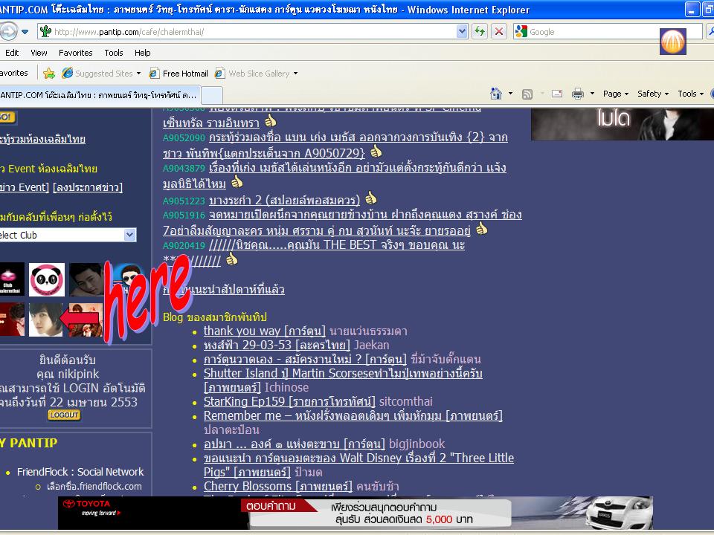714x535 pixels.
Task: Open Shutter Island blog link
Action: [343, 380]
